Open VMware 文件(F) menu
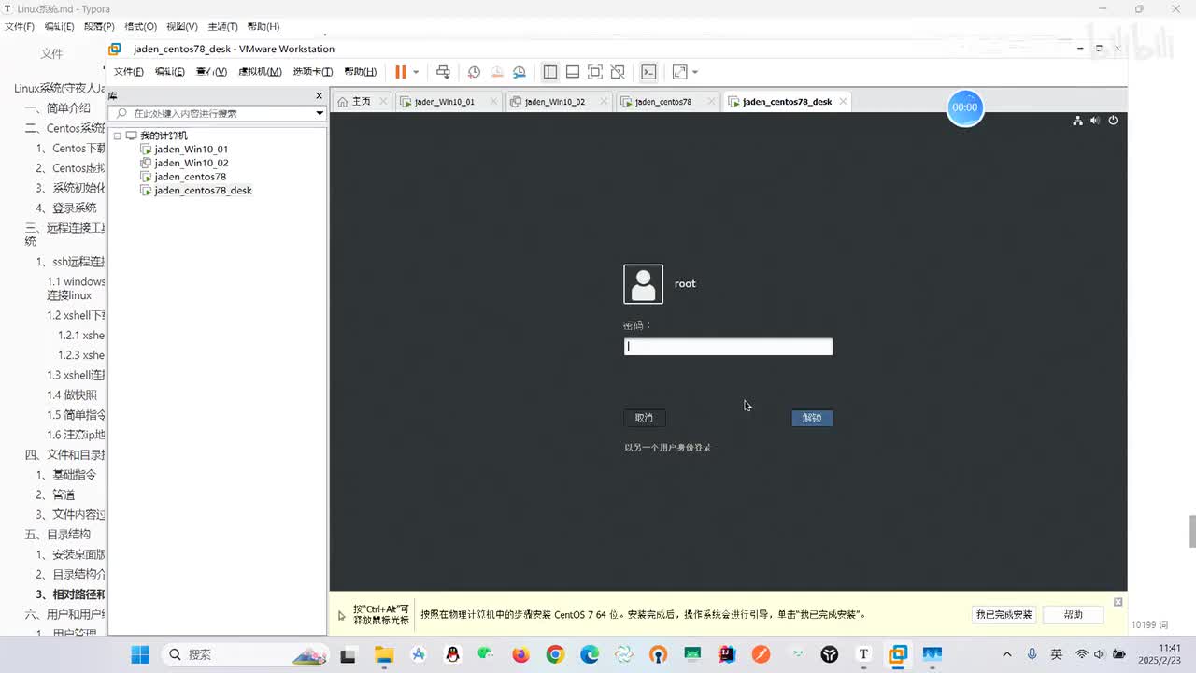 coord(129,72)
